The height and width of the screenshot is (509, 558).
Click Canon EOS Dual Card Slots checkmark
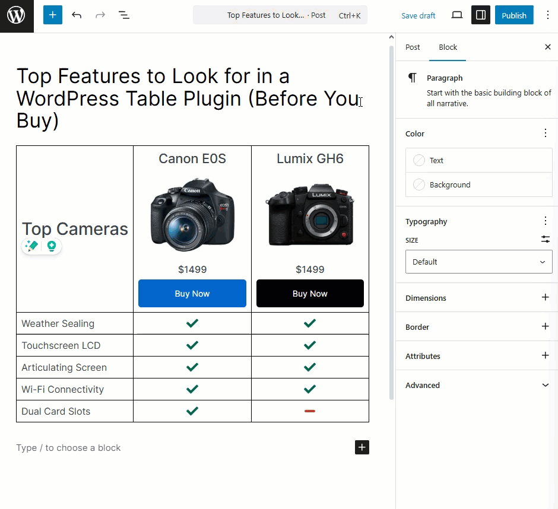pos(192,411)
